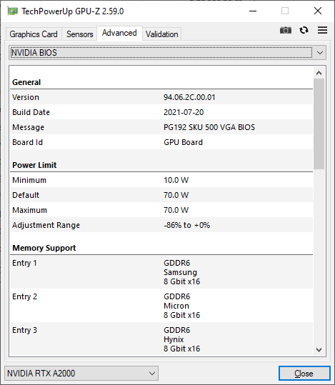Click the Close button

pos(304,373)
